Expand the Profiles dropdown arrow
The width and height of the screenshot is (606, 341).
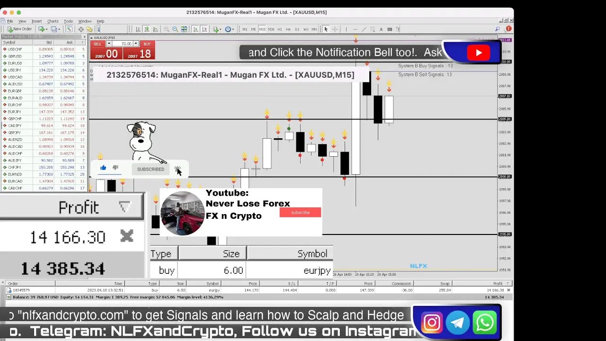[59, 29]
